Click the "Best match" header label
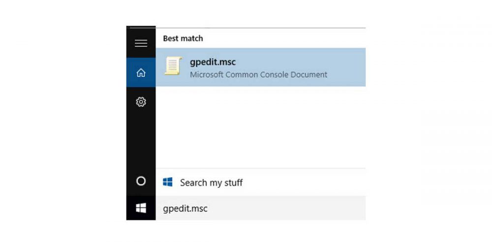The image size is (492, 246). coord(183,38)
